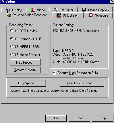This screenshot has height=123, width=114.
Task: Click the approximate time available text
Action: point(53,91)
